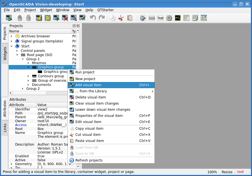Open visual item properties from the toolbar
The height and width of the screenshot is (176, 252).
pos(74,18)
